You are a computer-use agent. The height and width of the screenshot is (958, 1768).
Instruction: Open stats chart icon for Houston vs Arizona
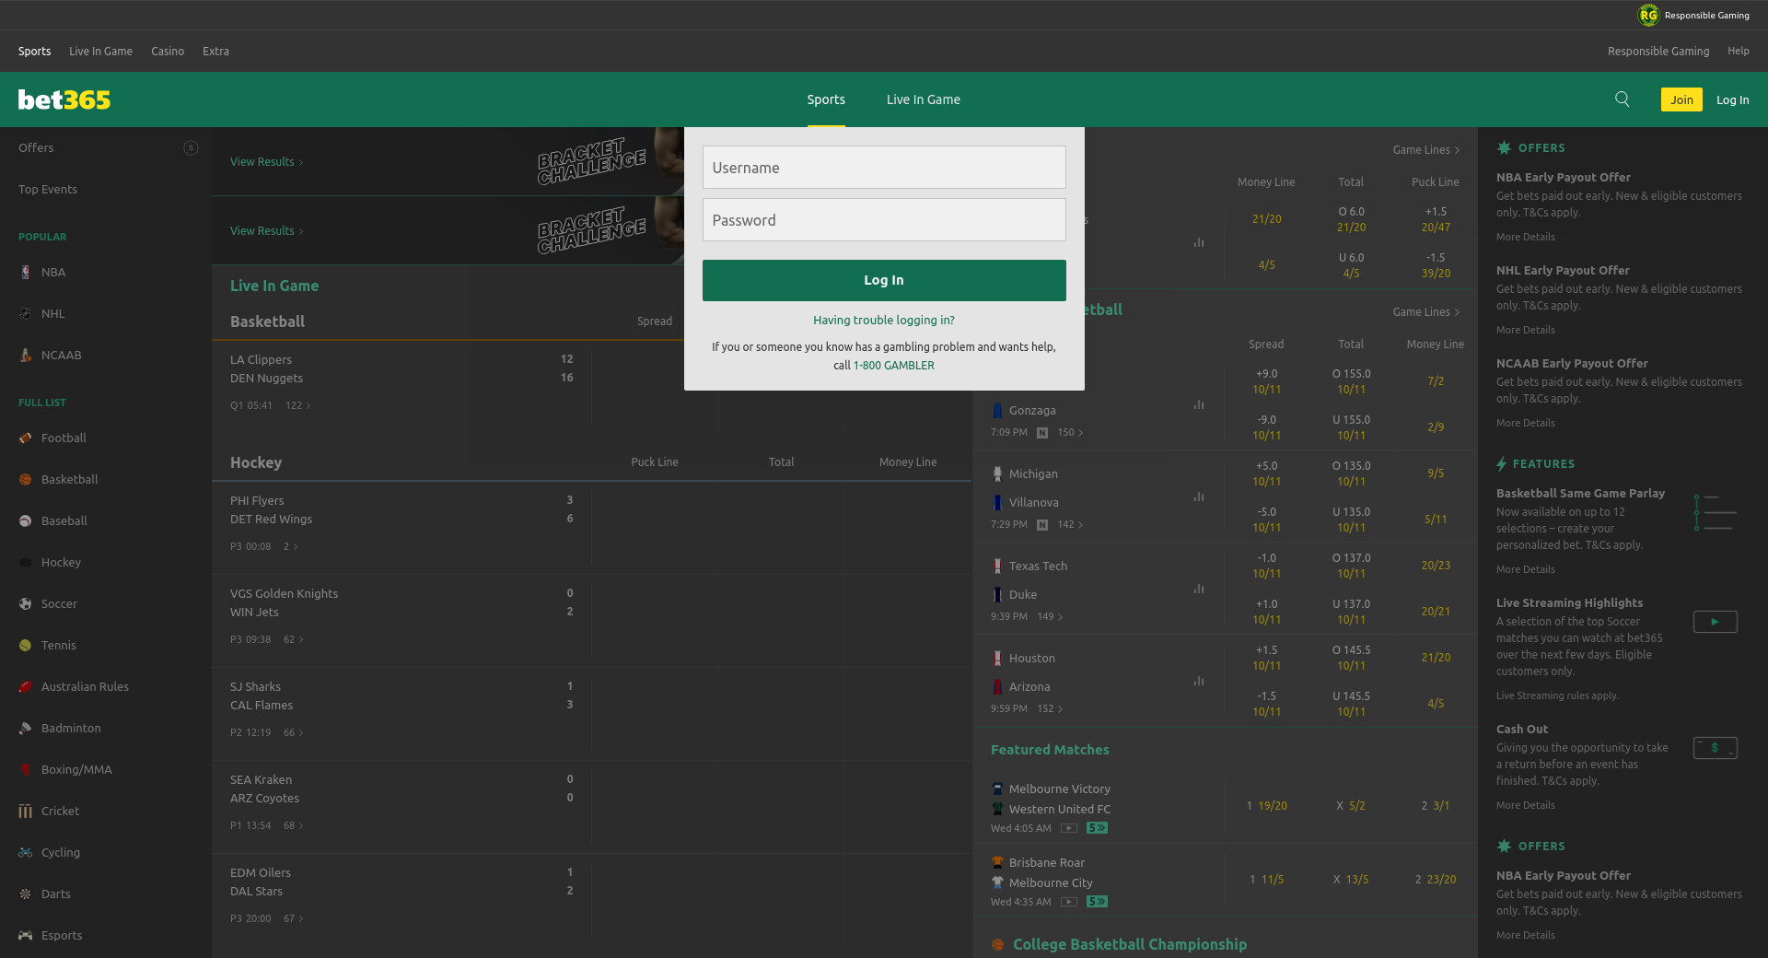pyautogui.click(x=1198, y=681)
